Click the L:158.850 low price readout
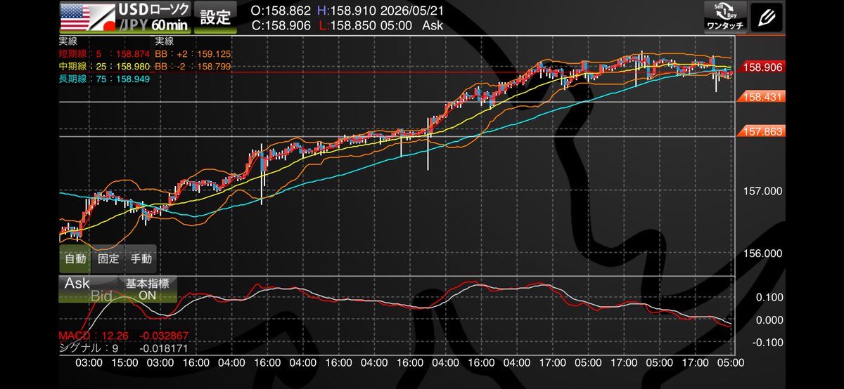 pos(347,25)
